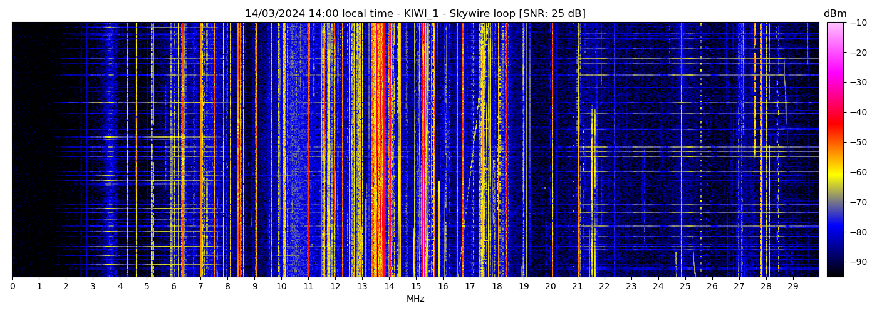Click the magenta section of the colorbar
Screen dimensions: 877x313
point(835,69)
